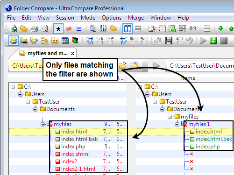Click the word wrap lines icon
Screen dimensions: 234x175
(183, 28)
